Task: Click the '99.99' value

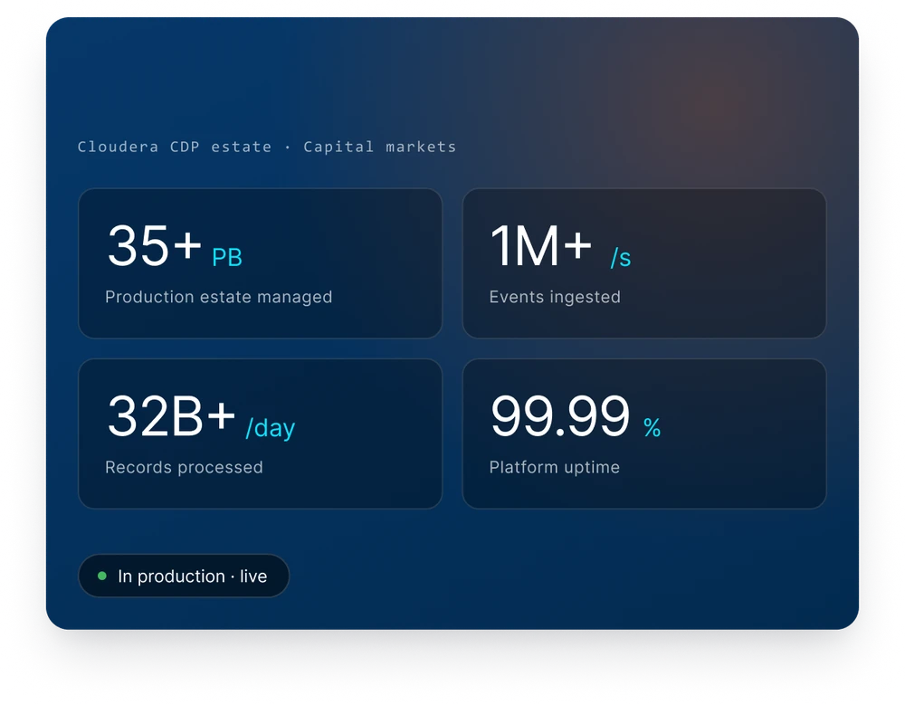Action: coord(560,416)
